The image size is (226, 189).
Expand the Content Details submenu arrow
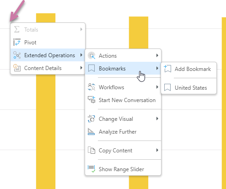point(81,68)
